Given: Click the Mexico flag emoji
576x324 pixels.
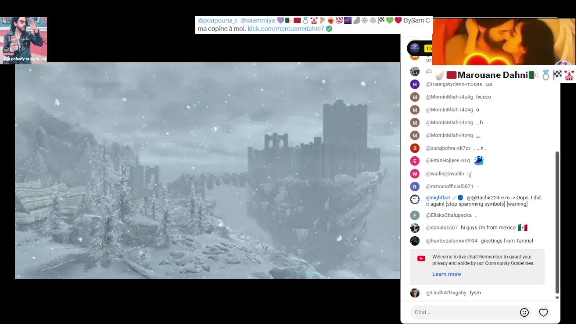Looking at the screenshot, I should click(x=522, y=228).
